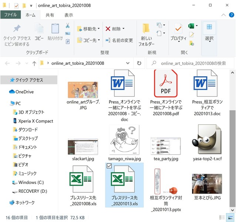Image resolution: width=236 pixels, height=222 pixels.
Task: Click the Rename (名前の変更) button
Action: click(119, 40)
